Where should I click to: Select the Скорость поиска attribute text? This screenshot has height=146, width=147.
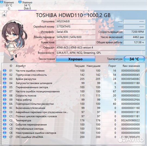pos(26,96)
